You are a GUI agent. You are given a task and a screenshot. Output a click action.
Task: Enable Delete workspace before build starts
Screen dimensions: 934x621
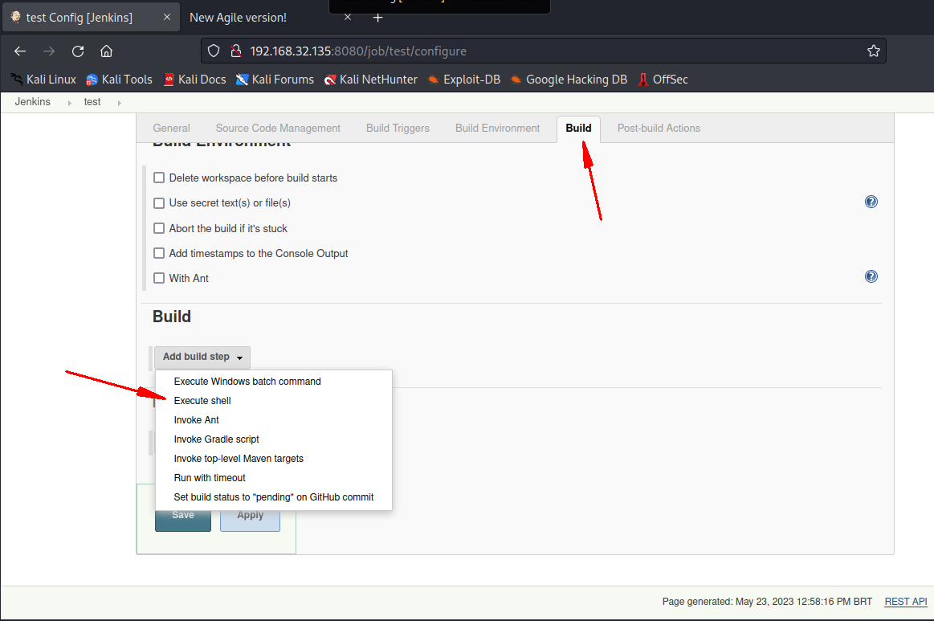pos(159,178)
